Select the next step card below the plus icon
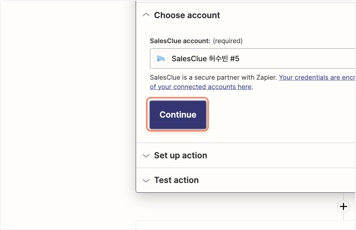This screenshot has height=230, width=356. (x=246, y=224)
